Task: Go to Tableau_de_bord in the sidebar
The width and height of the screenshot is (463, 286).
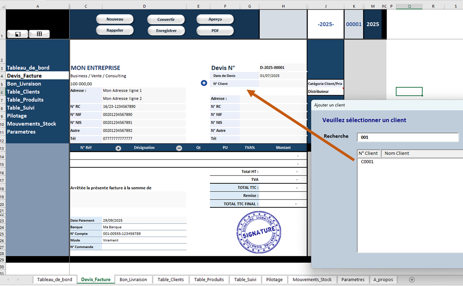Action: [28, 68]
